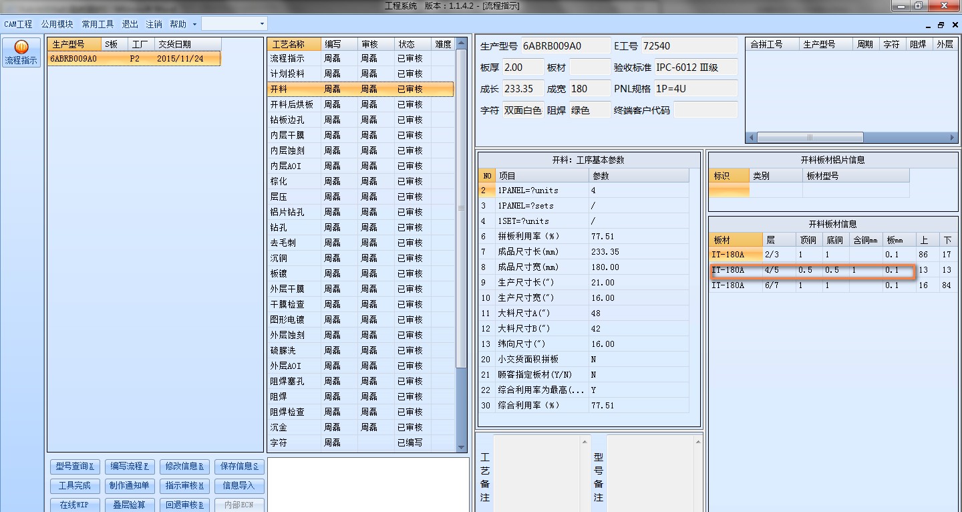
Task: Select the 内层蚀刻 process row
Action: tap(360, 150)
